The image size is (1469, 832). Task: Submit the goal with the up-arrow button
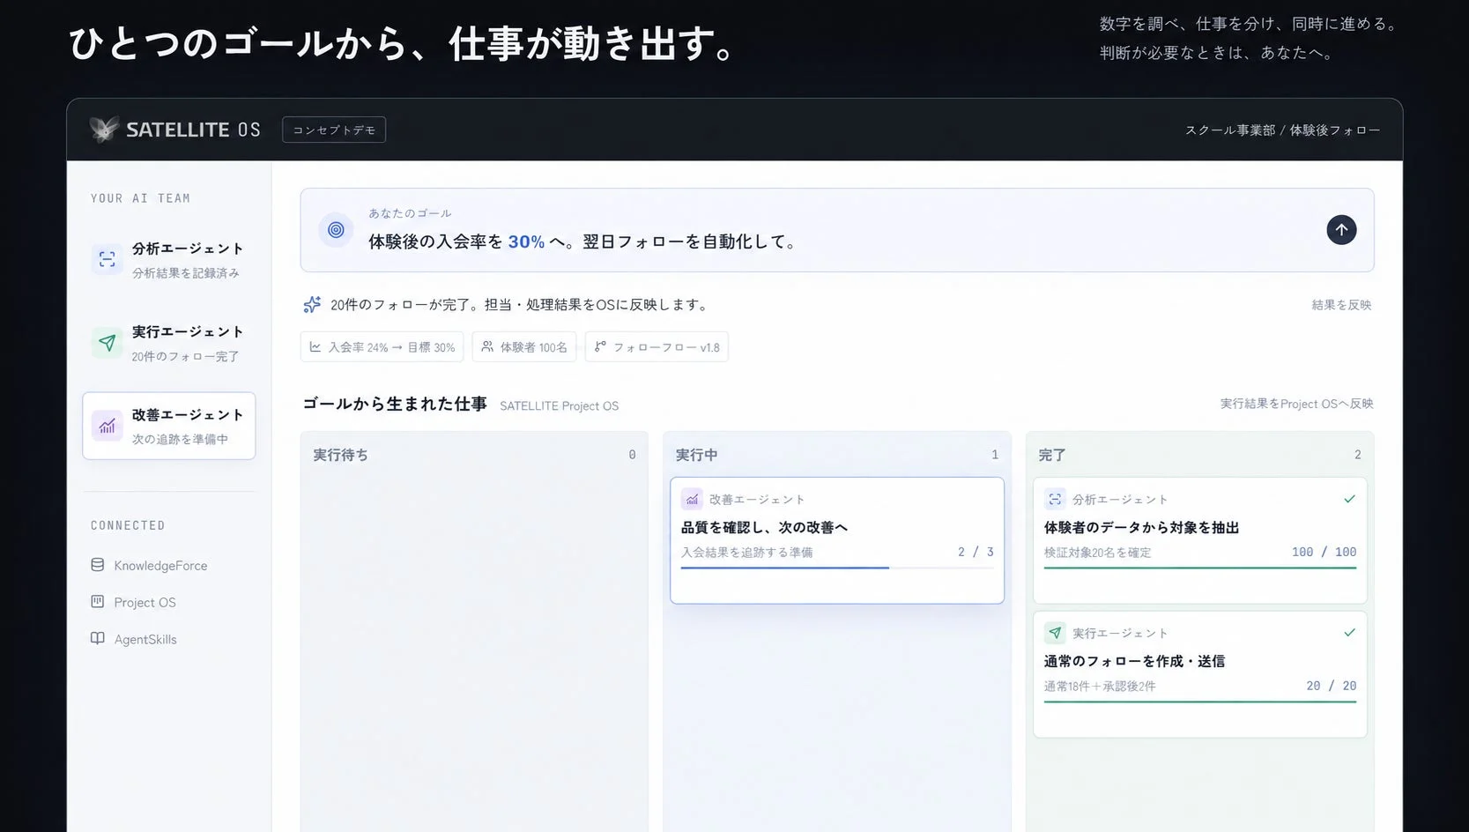tap(1341, 230)
